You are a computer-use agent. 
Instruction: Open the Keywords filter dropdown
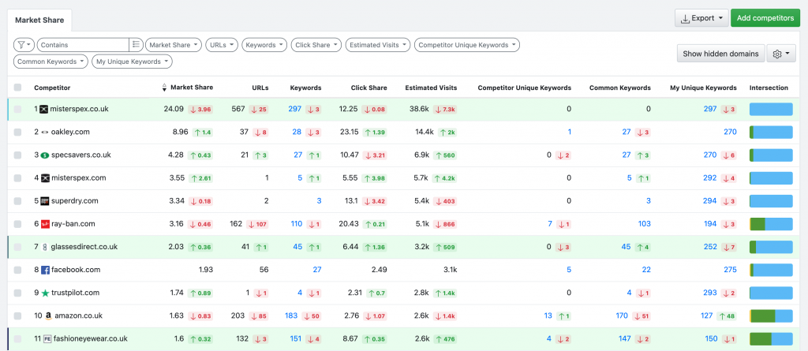(x=264, y=45)
